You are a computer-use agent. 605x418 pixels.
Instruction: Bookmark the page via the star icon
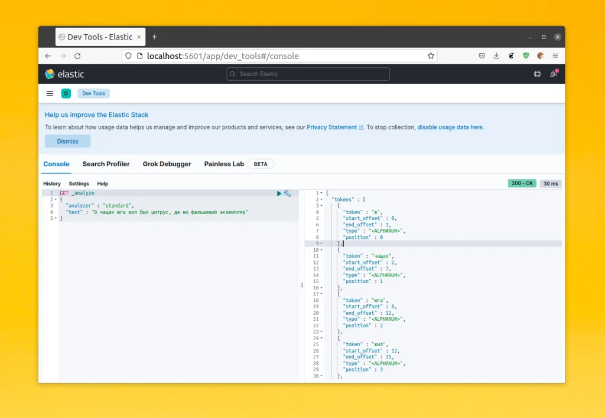tap(432, 55)
